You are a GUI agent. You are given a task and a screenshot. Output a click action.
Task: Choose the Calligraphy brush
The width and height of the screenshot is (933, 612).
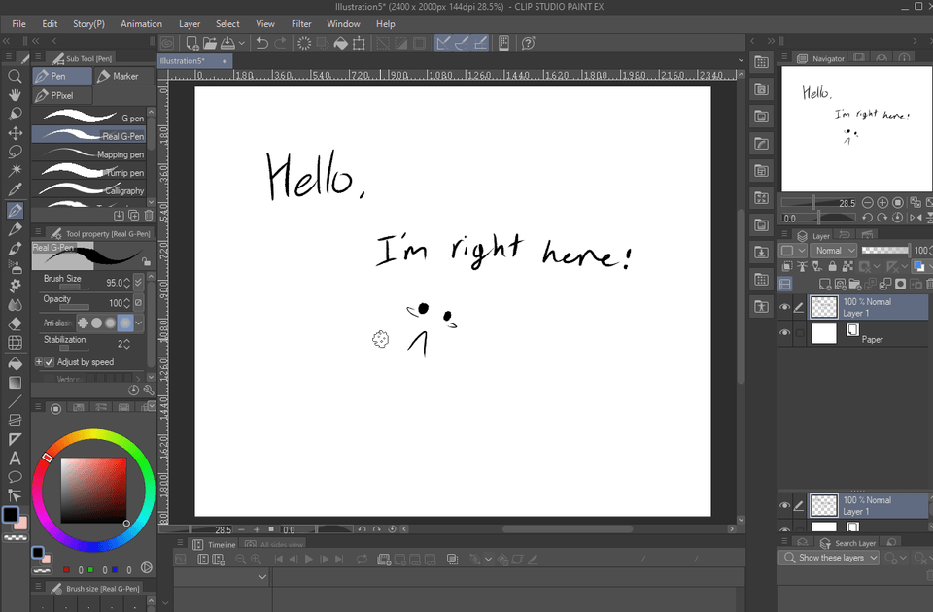click(x=89, y=189)
